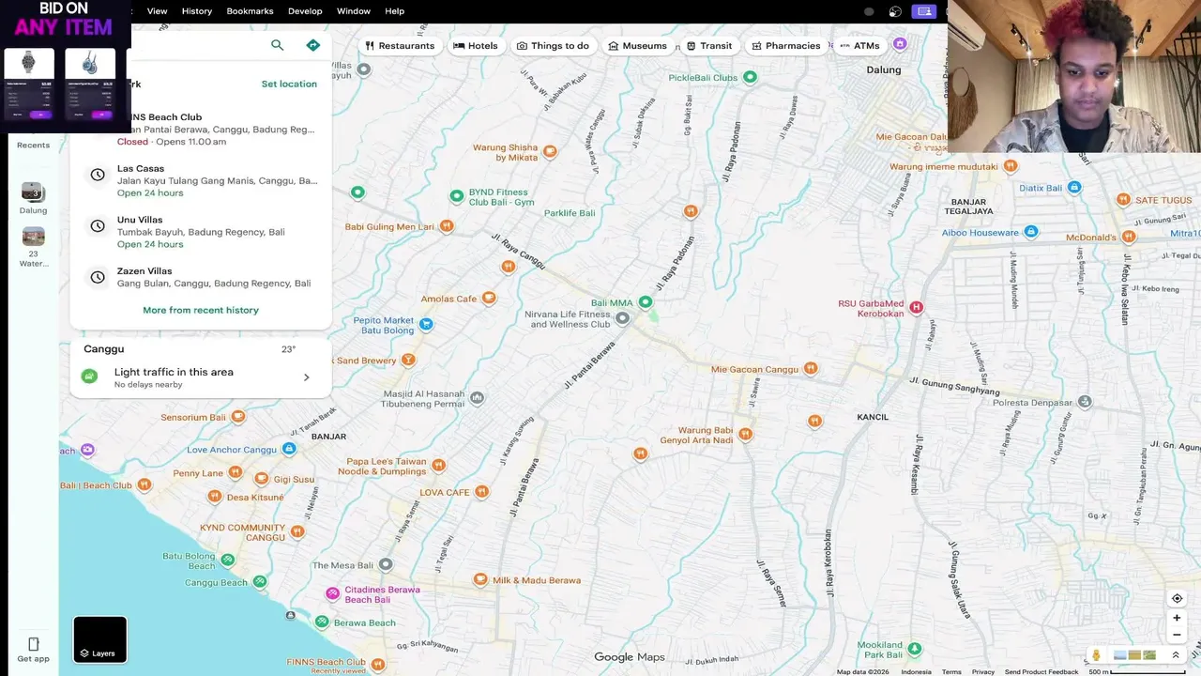Screen dimensions: 1201x676
Task: Expand the Canggu traffic details chevron
Action: [x=307, y=377]
